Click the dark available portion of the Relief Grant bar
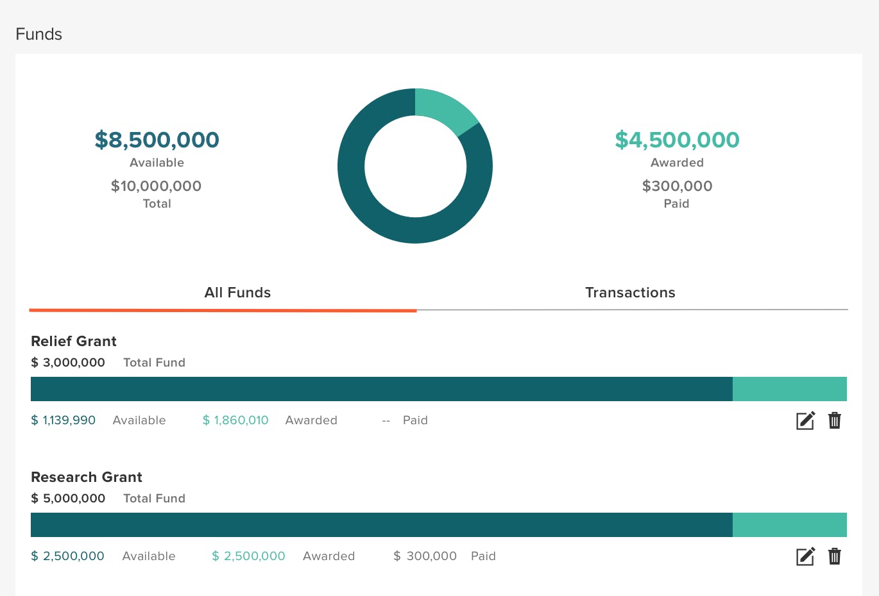 (381, 389)
